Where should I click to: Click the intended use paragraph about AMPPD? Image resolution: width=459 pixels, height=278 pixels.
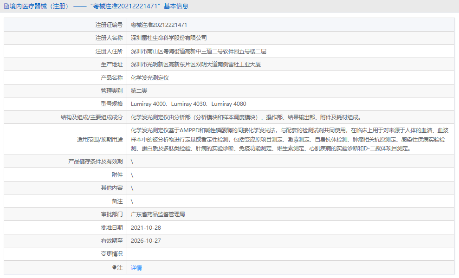(x=290, y=139)
